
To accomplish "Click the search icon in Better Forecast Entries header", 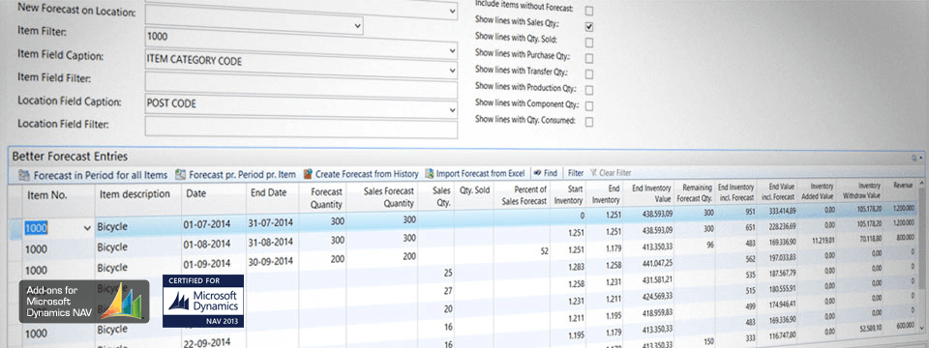I will pyautogui.click(x=914, y=158).
